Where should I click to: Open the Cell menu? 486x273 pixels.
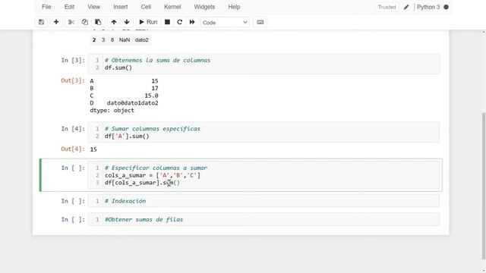coord(146,7)
